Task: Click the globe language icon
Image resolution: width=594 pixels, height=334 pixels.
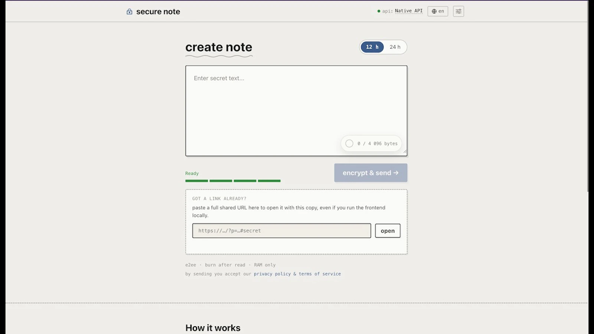Action: pos(434,11)
